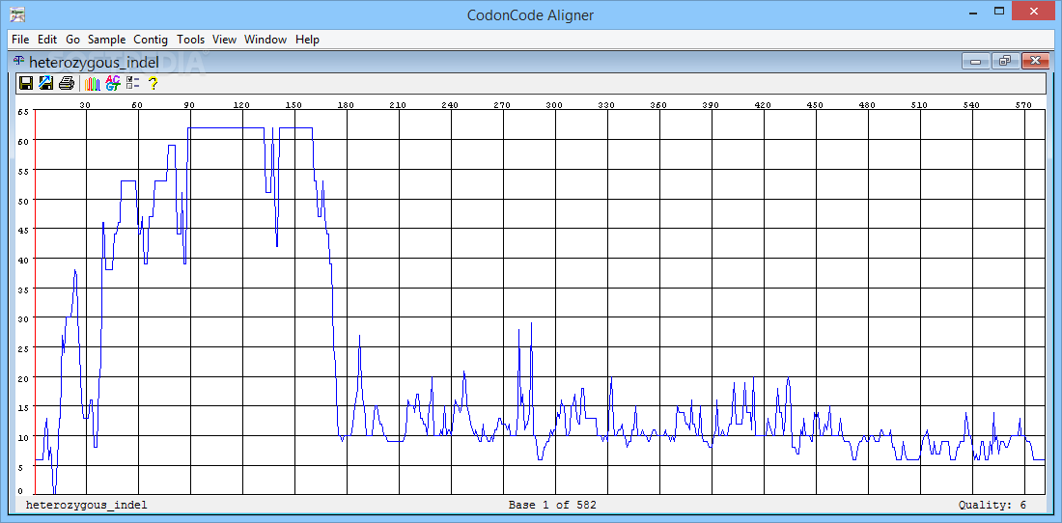Open the View menu
Screen dimensions: 1062x523
[224, 40]
